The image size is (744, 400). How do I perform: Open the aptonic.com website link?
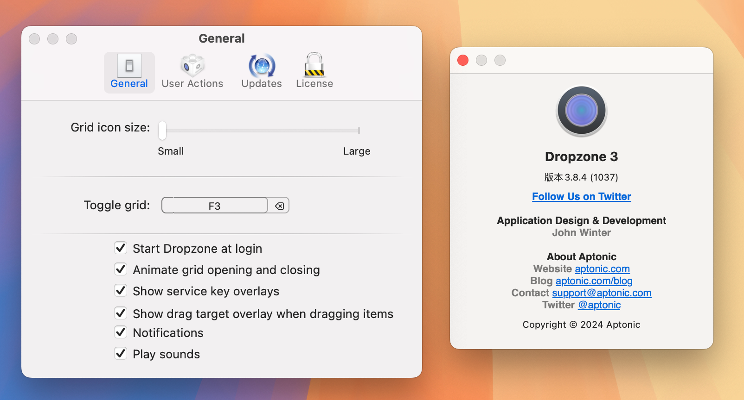click(603, 269)
